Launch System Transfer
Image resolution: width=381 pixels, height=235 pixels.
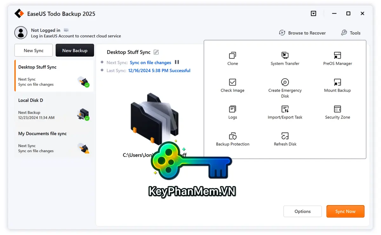(x=284, y=58)
